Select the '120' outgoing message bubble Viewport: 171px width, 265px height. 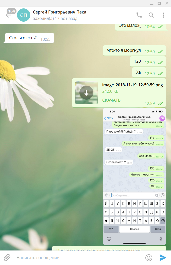pyautogui.click(x=148, y=61)
